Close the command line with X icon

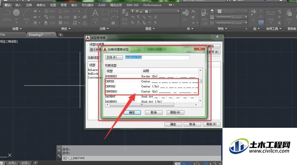59,151
